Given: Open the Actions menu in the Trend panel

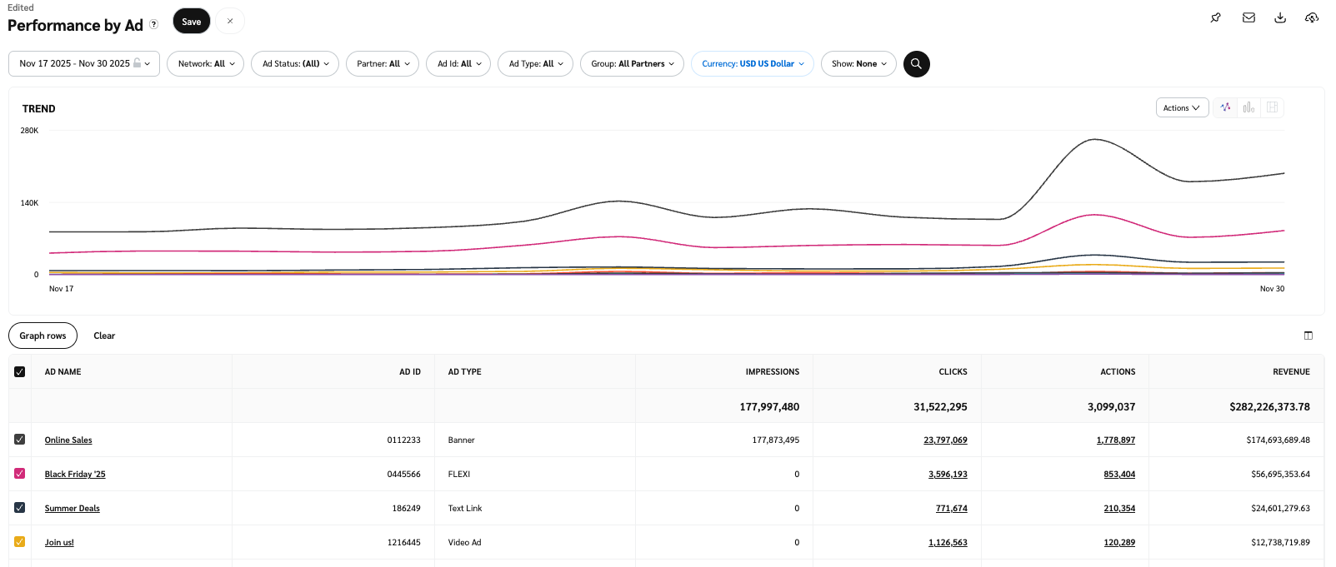Looking at the screenshot, I should (x=1181, y=107).
